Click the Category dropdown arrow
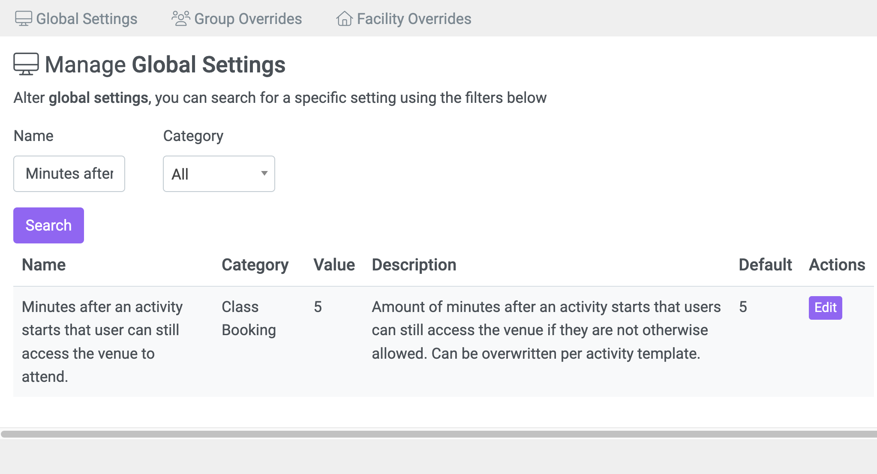877x474 pixels. [264, 173]
